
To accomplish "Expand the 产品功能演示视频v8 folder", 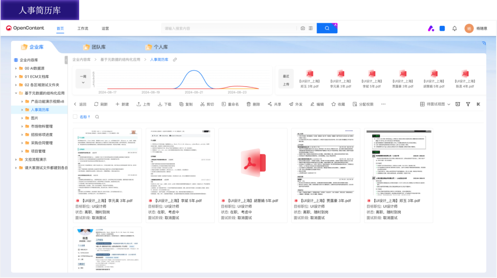I will pyautogui.click(x=22, y=101).
